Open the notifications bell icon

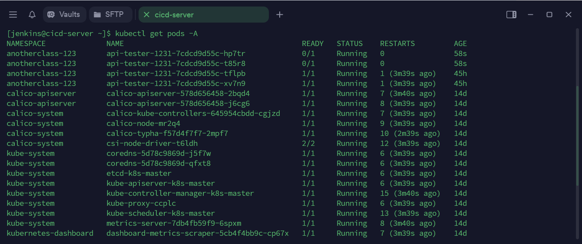click(32, 15)
